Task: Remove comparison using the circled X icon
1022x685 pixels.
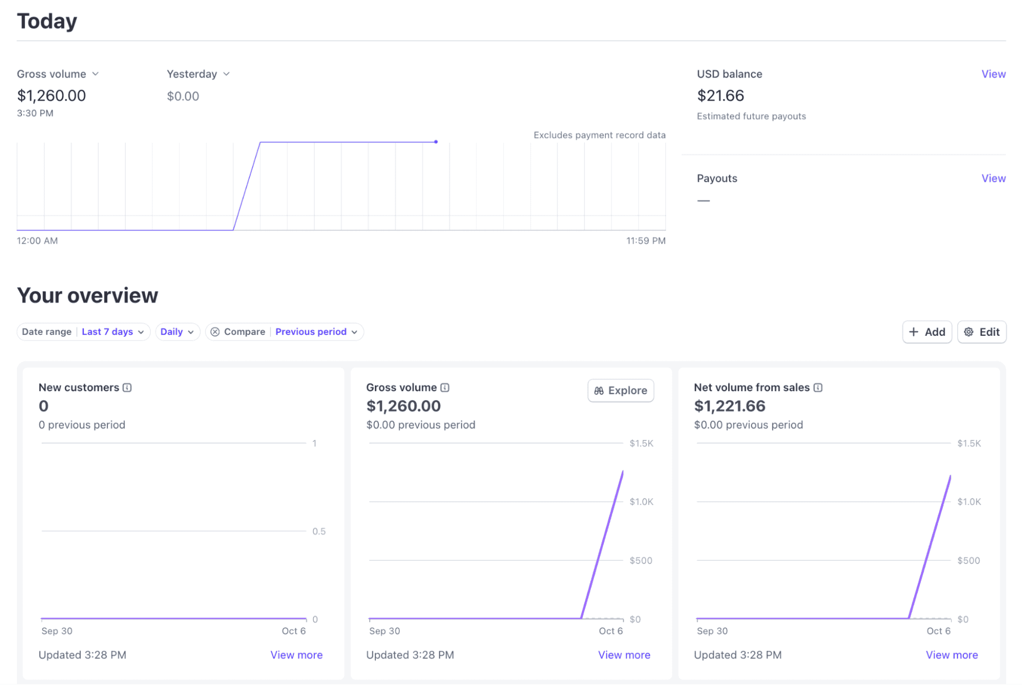Action: [215, 332]
